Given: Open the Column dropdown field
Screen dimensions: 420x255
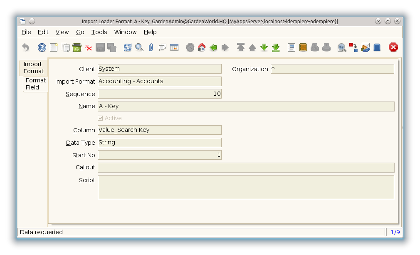Looking at the screenshot, I should [159, 130].
